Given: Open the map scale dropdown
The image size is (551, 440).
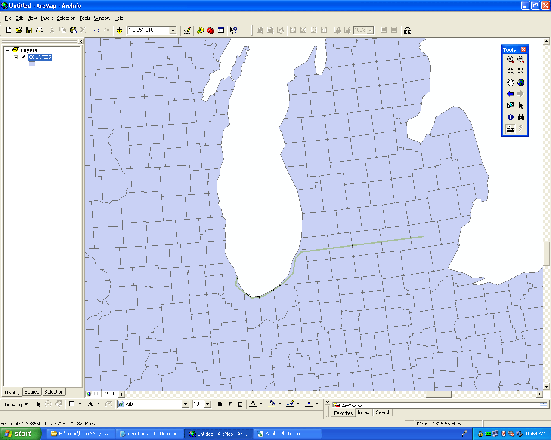Looking at the screenshot, I should point(173,31).
